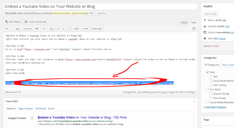Click the ul quicktag button

coord(58,29)
